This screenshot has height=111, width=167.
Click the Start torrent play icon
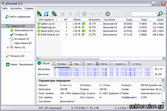point(71,14)
